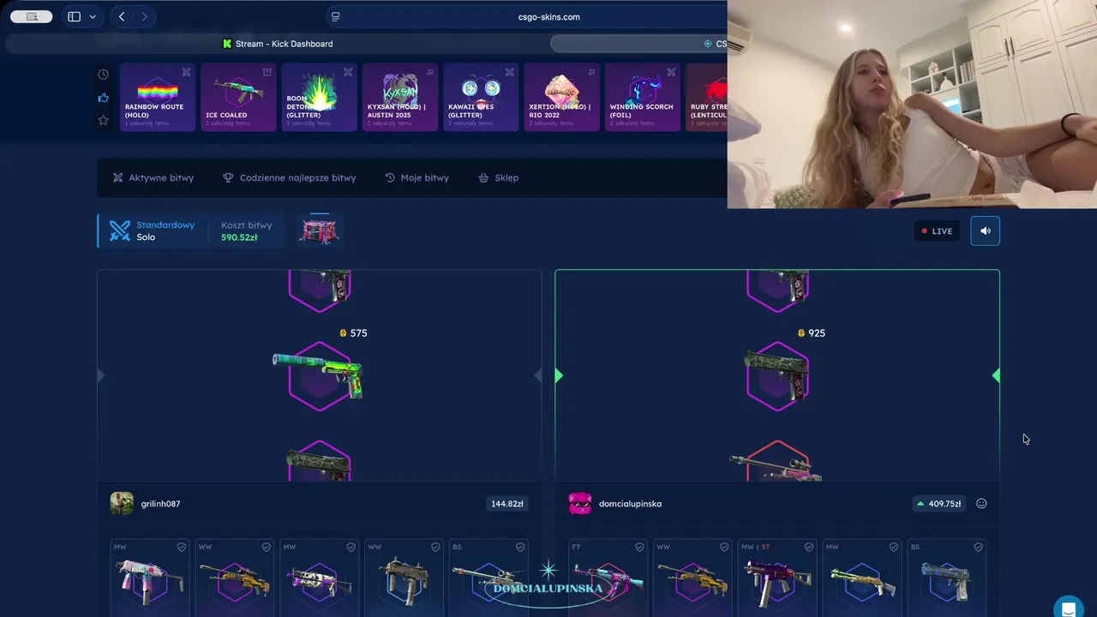Viewport: 1097px width, 617px height.
Task: Click the case box icon on Ice Coaled
Action: pyautogui.click(x=267, y=72)
